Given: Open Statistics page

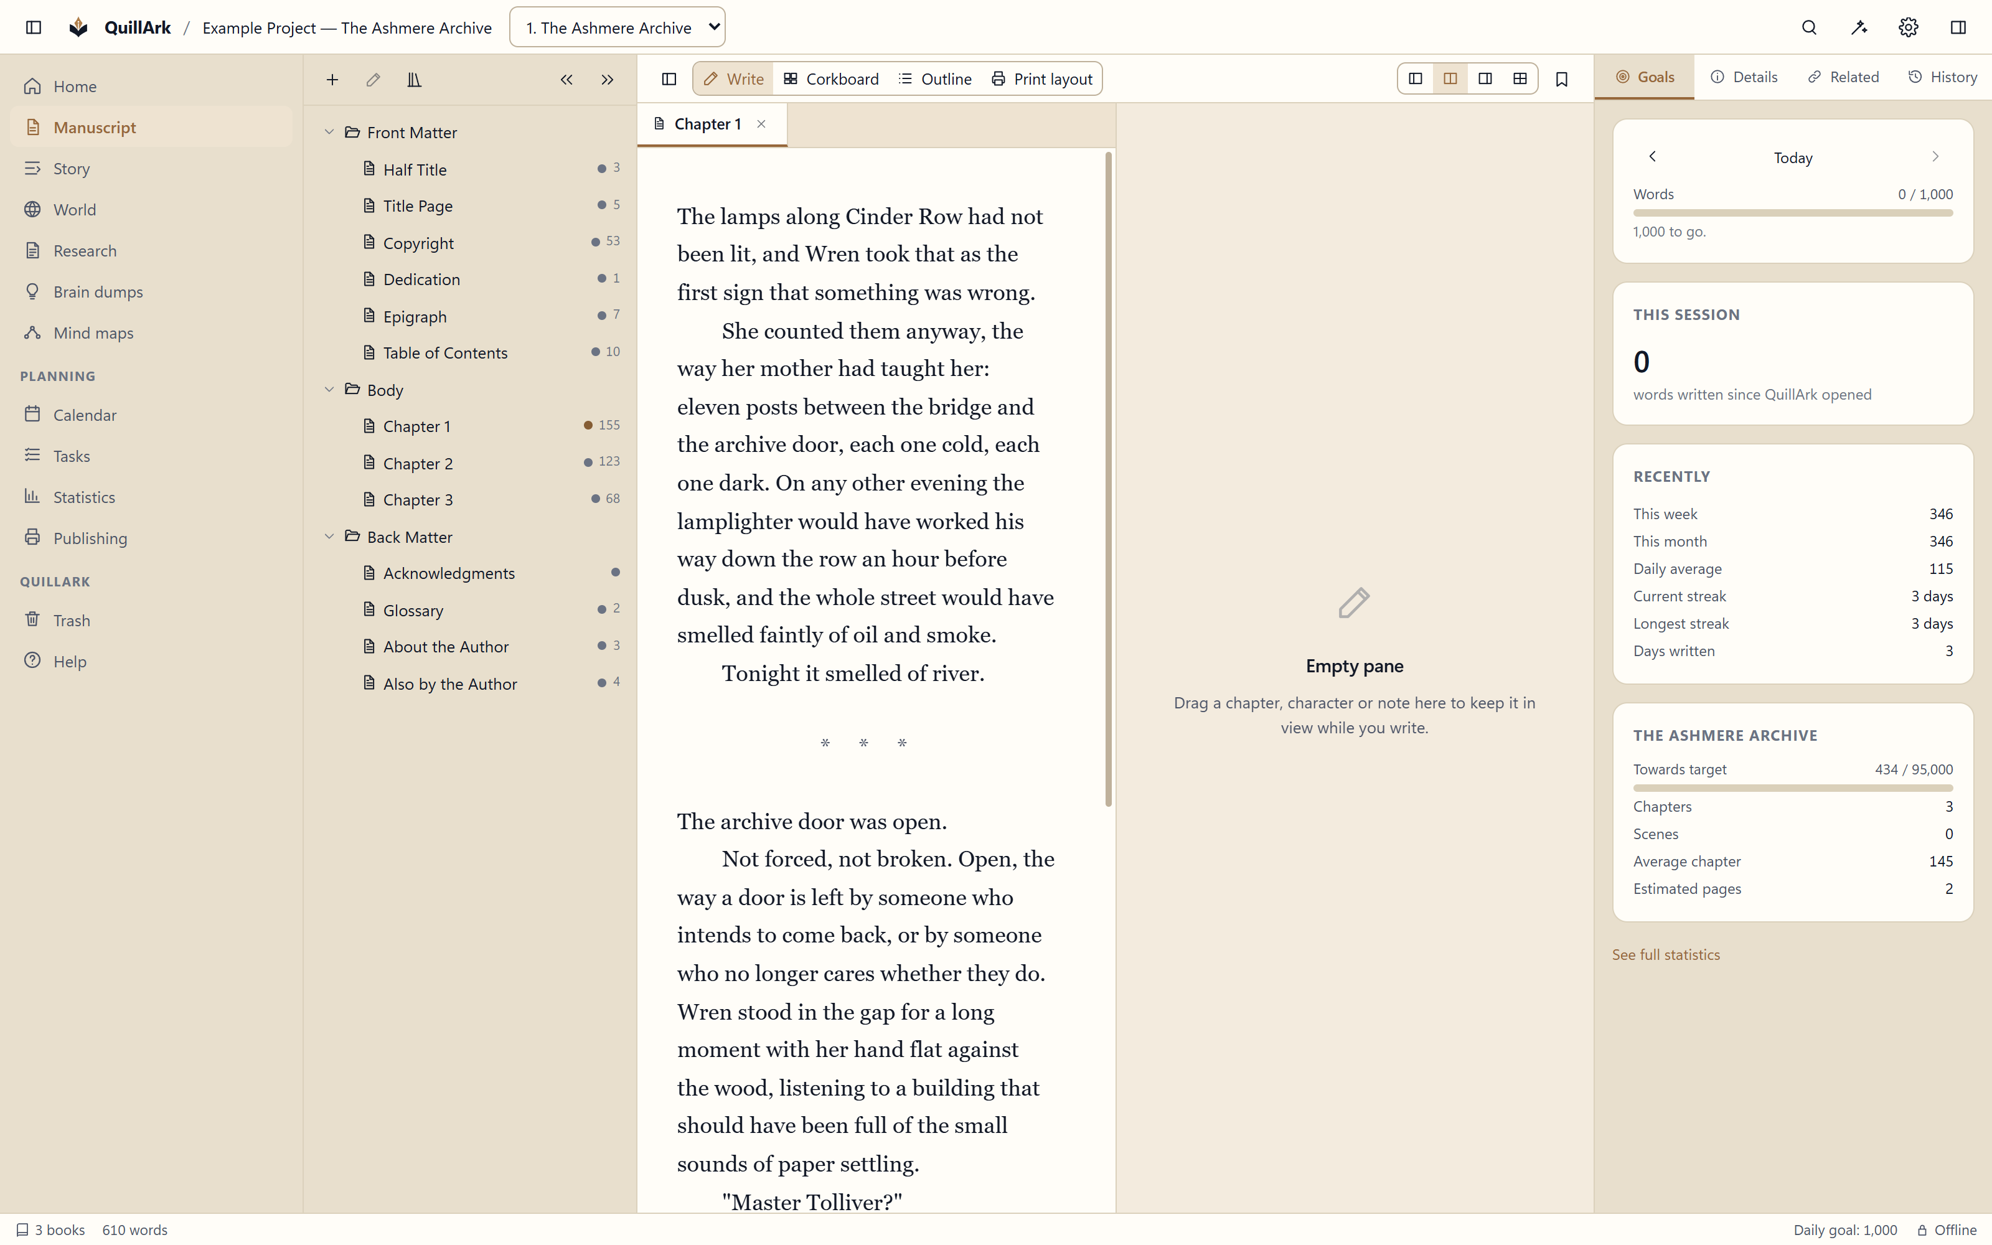Looking at the screenshot, I should [x=151, y=497].
